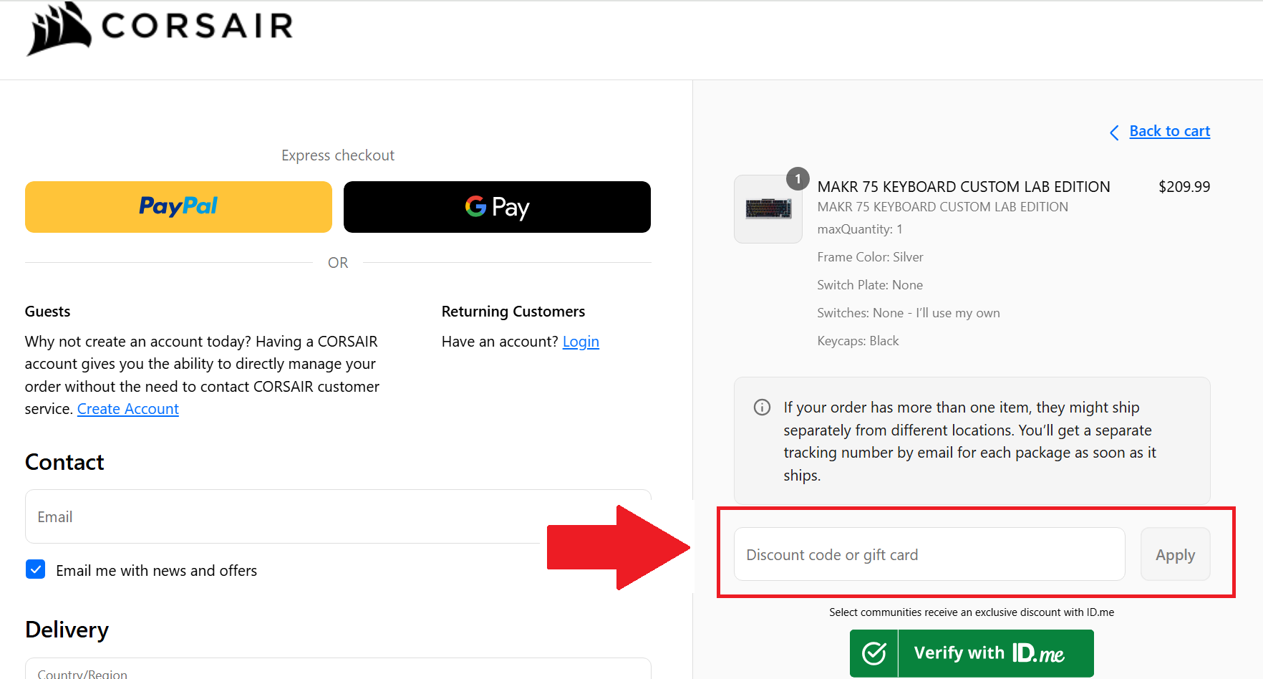This screenshot has height=679, width=1263.
Task: Click the Verify with ID.me text
Action: pos(989,653)
